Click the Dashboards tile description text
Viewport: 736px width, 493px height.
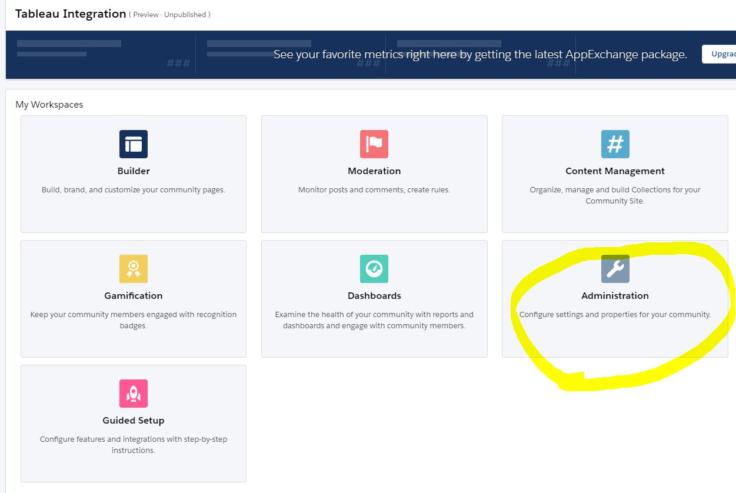[374, 320]
